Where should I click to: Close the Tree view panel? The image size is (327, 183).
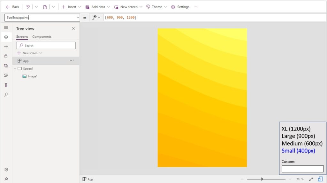pos(73,28)
